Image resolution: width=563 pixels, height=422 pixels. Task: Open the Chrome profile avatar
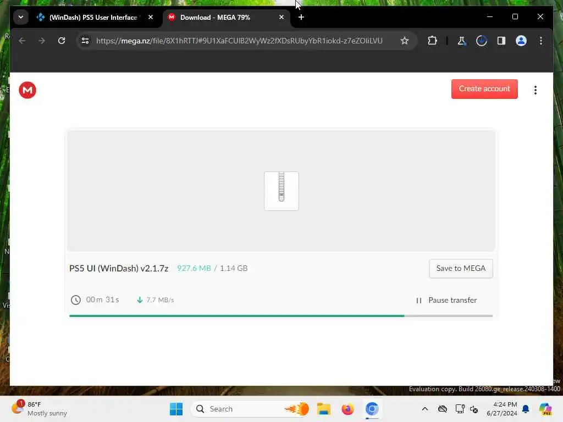coord(521,41)
